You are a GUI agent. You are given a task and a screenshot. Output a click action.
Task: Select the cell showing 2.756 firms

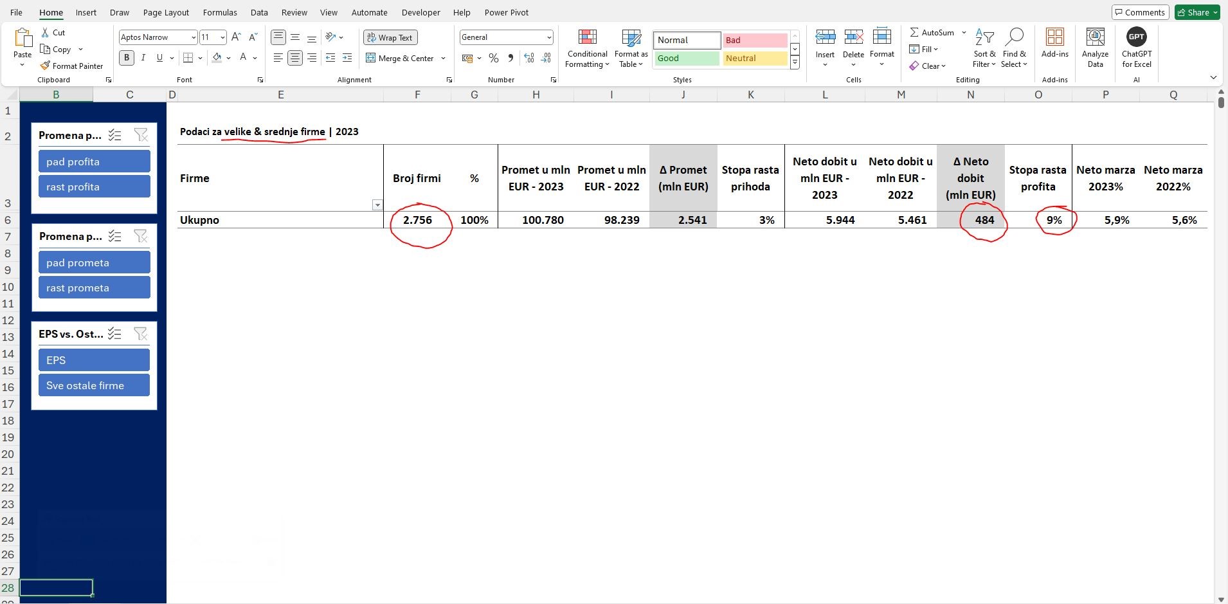417,220
